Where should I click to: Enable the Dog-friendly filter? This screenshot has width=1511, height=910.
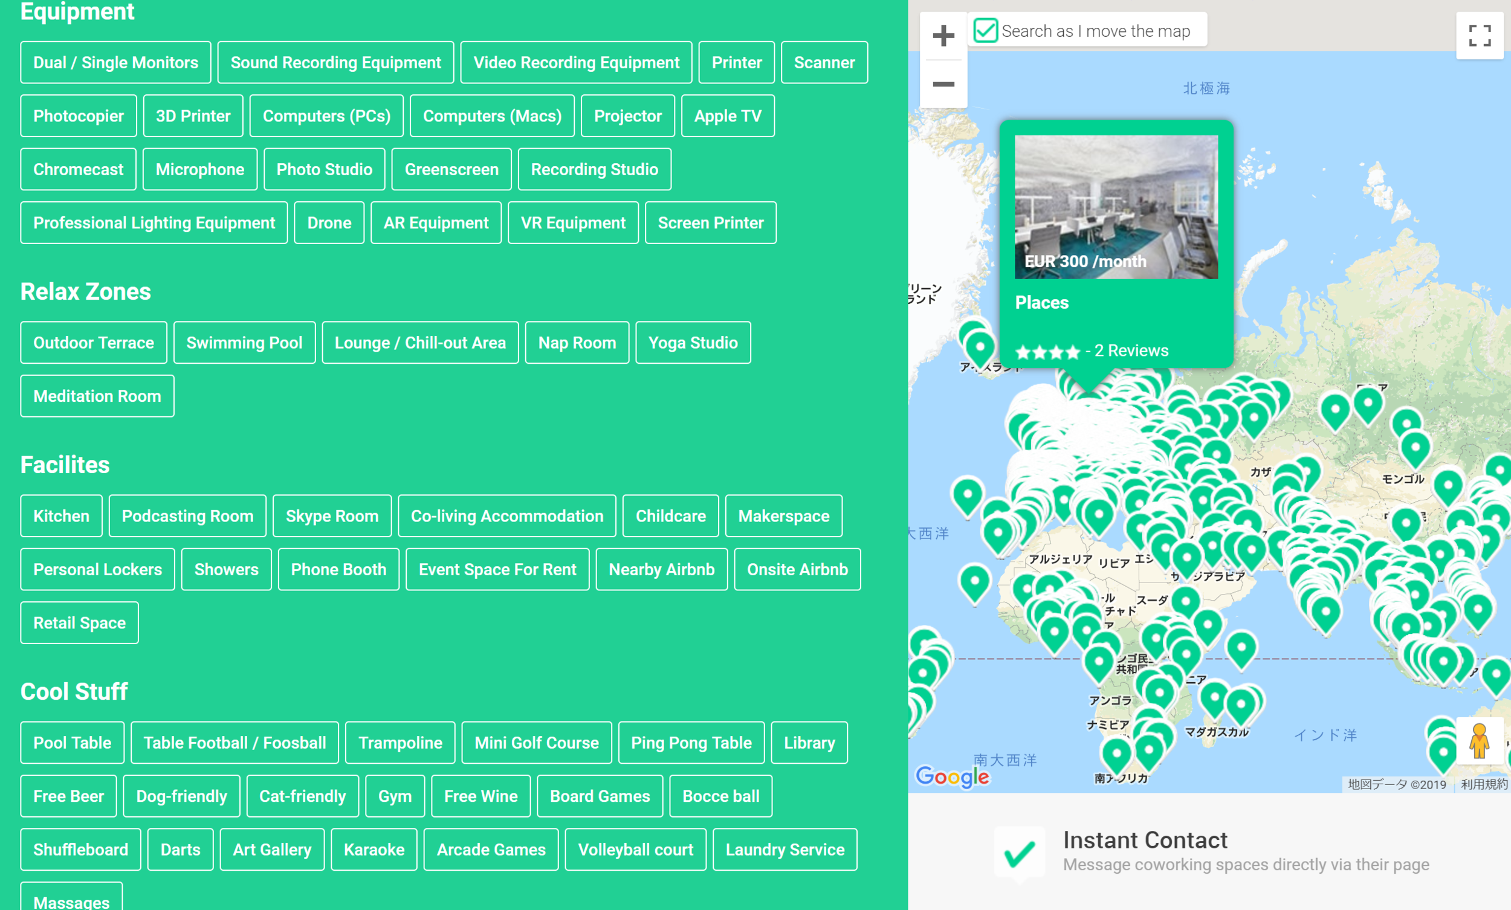(181, 796)
